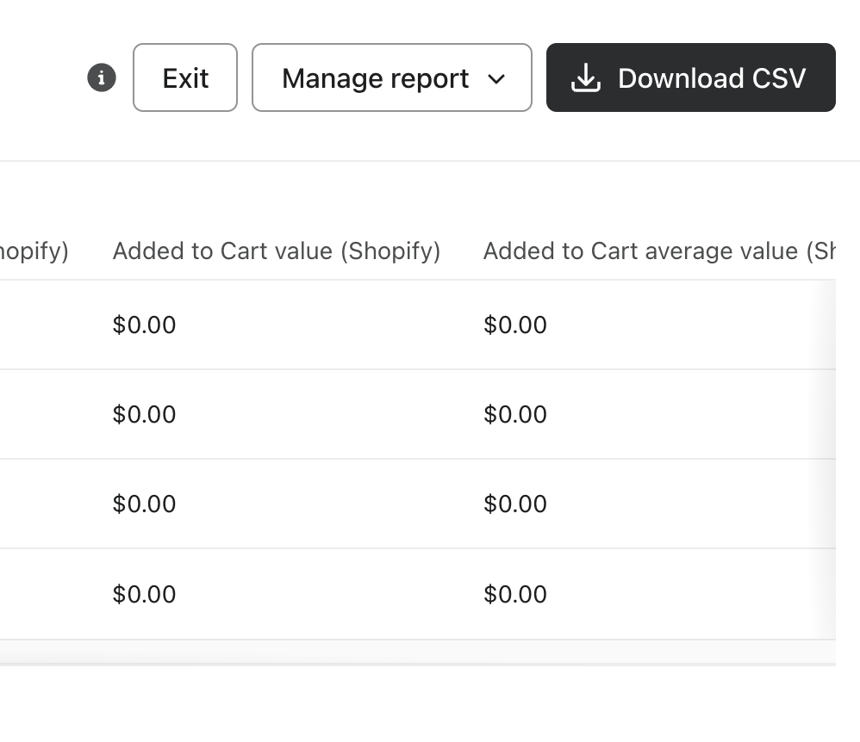Click the download tray arrow icon
The height and width of the screenshot is (742, 860).
coord(585,78)
